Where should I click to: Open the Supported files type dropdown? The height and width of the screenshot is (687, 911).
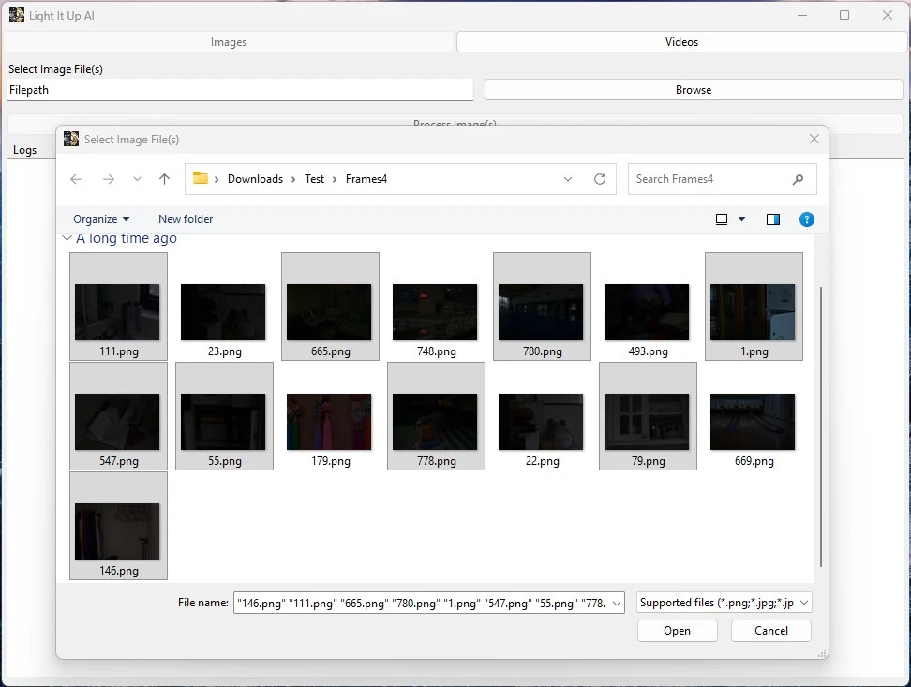point(724,603)
